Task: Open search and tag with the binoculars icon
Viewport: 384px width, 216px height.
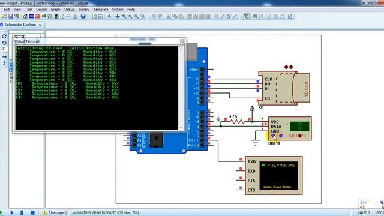Action: coord(255,16)
